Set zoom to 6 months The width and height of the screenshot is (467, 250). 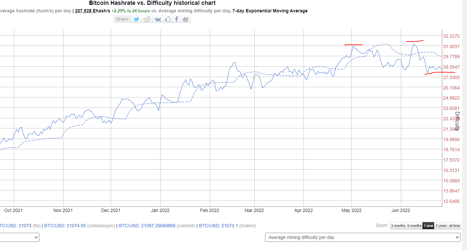click(x=414, y=226)
